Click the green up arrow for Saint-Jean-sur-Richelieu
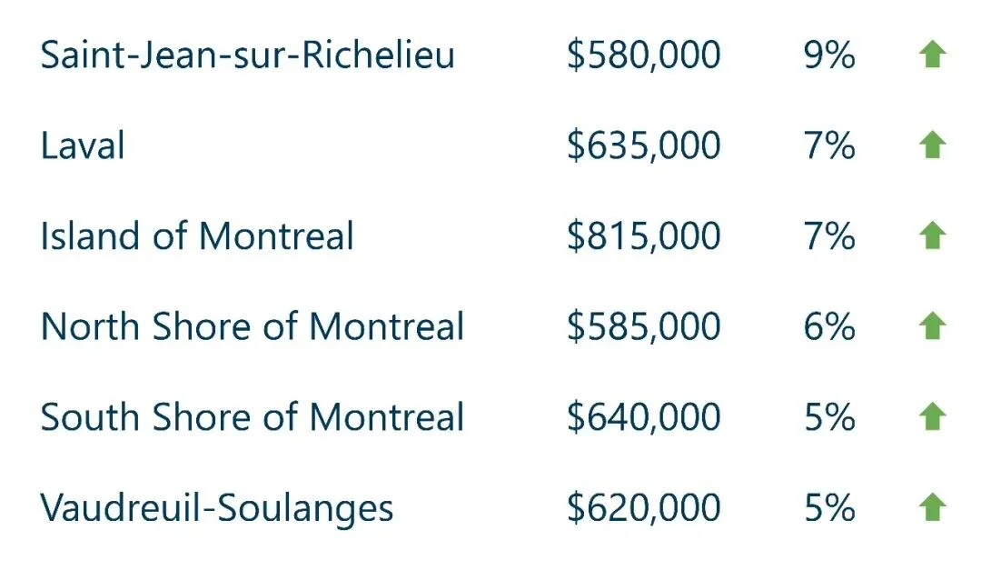 932,55
